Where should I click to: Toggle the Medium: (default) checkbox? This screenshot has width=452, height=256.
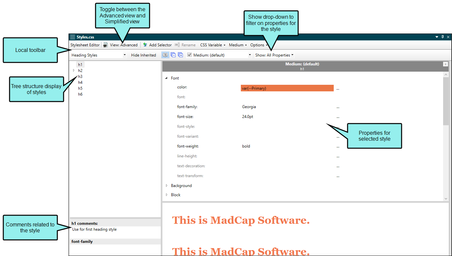tap(189, 55)
